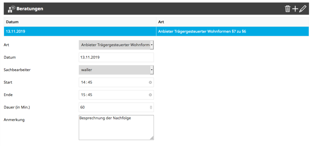312x146 pixels.
Task: Click the Beratungen panel title
Action: click(x=30, y=9)
